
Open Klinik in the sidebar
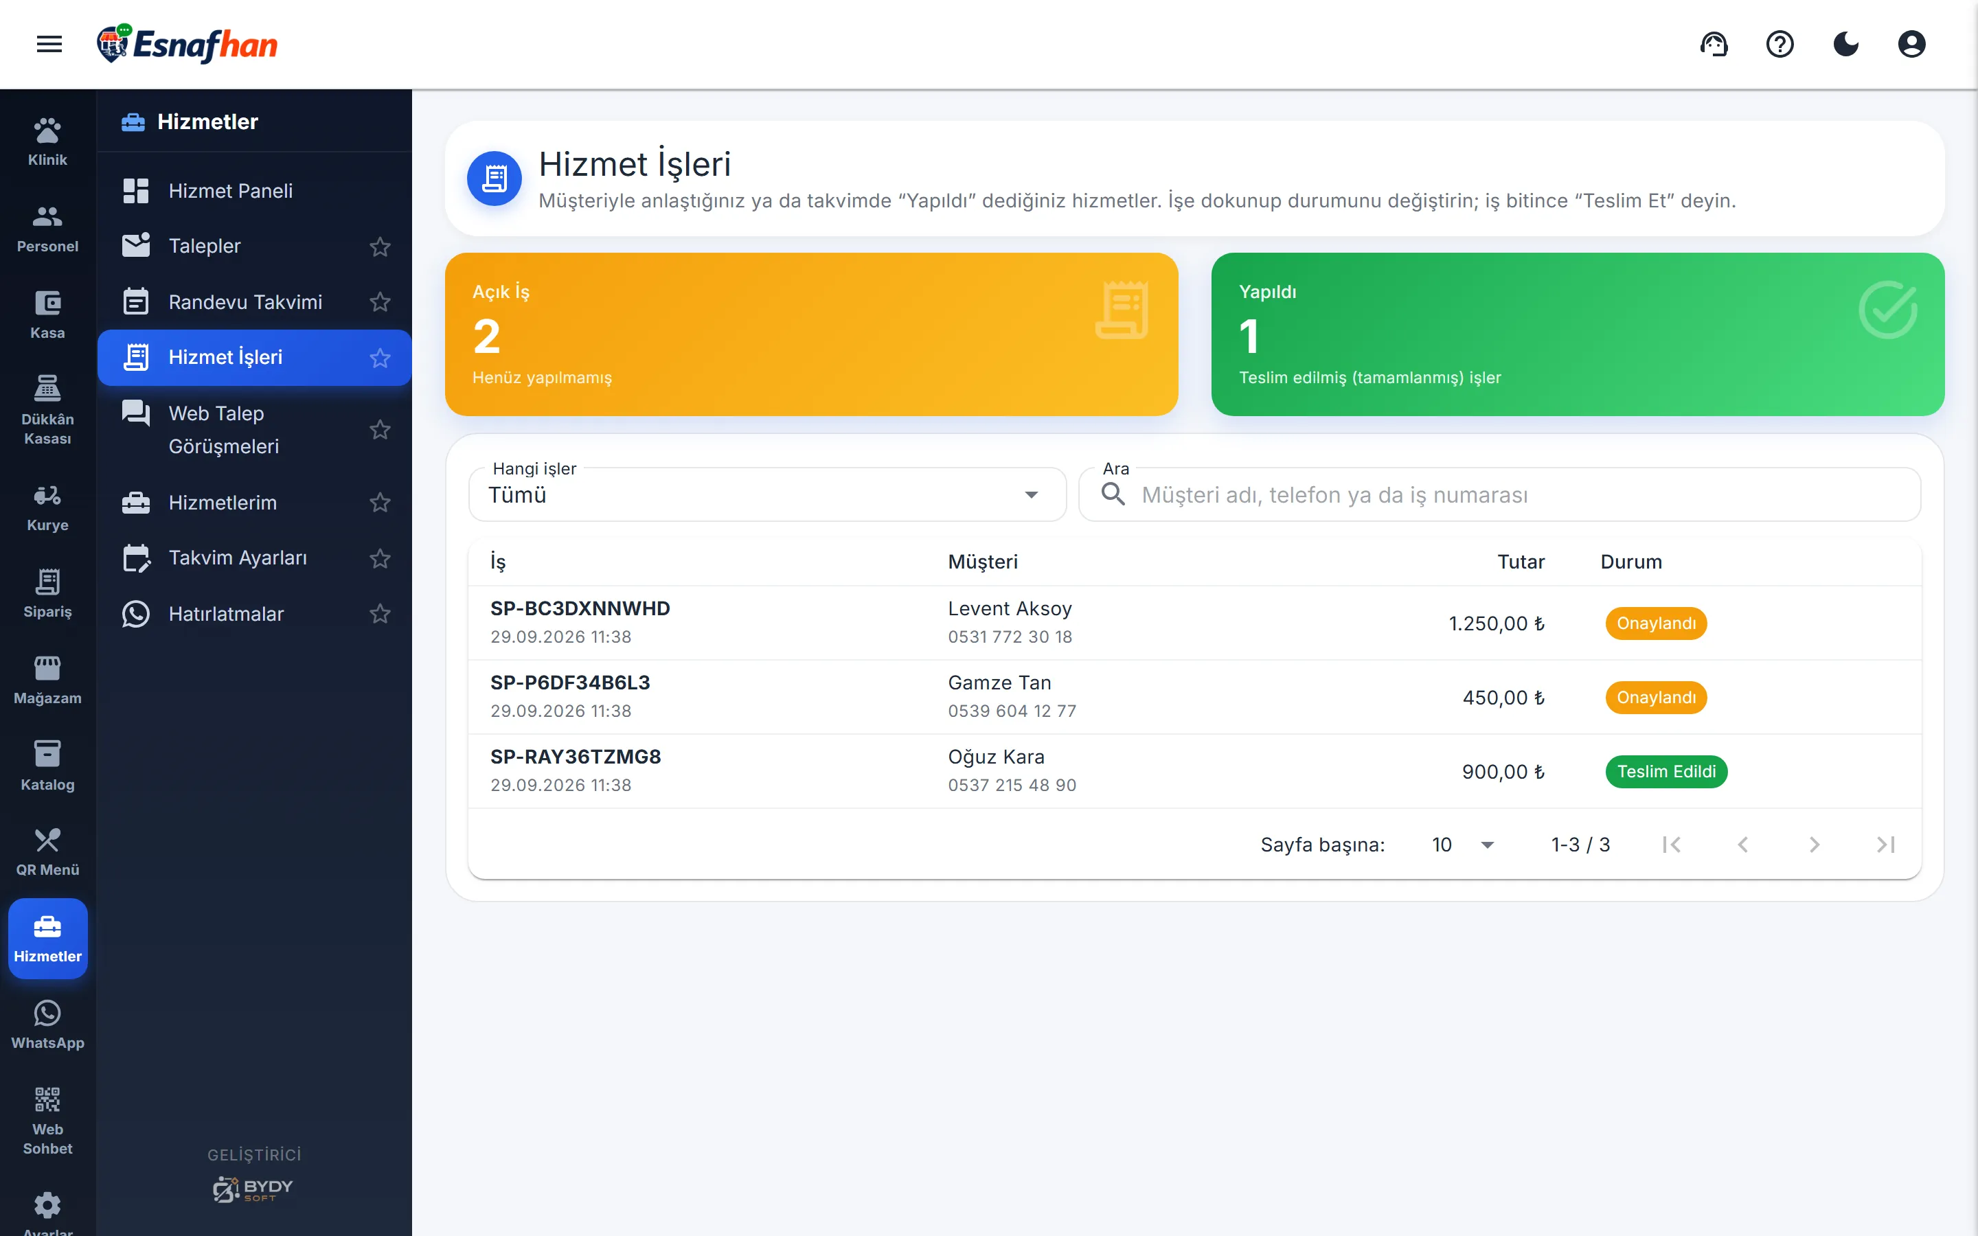pyautogui.click(x=47, y=142)
